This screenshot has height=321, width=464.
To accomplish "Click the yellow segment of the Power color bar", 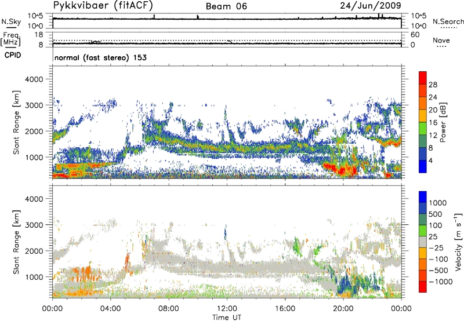I will pos(423,116).
